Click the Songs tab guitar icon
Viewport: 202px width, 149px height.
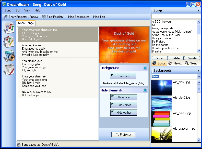[154, 63]
